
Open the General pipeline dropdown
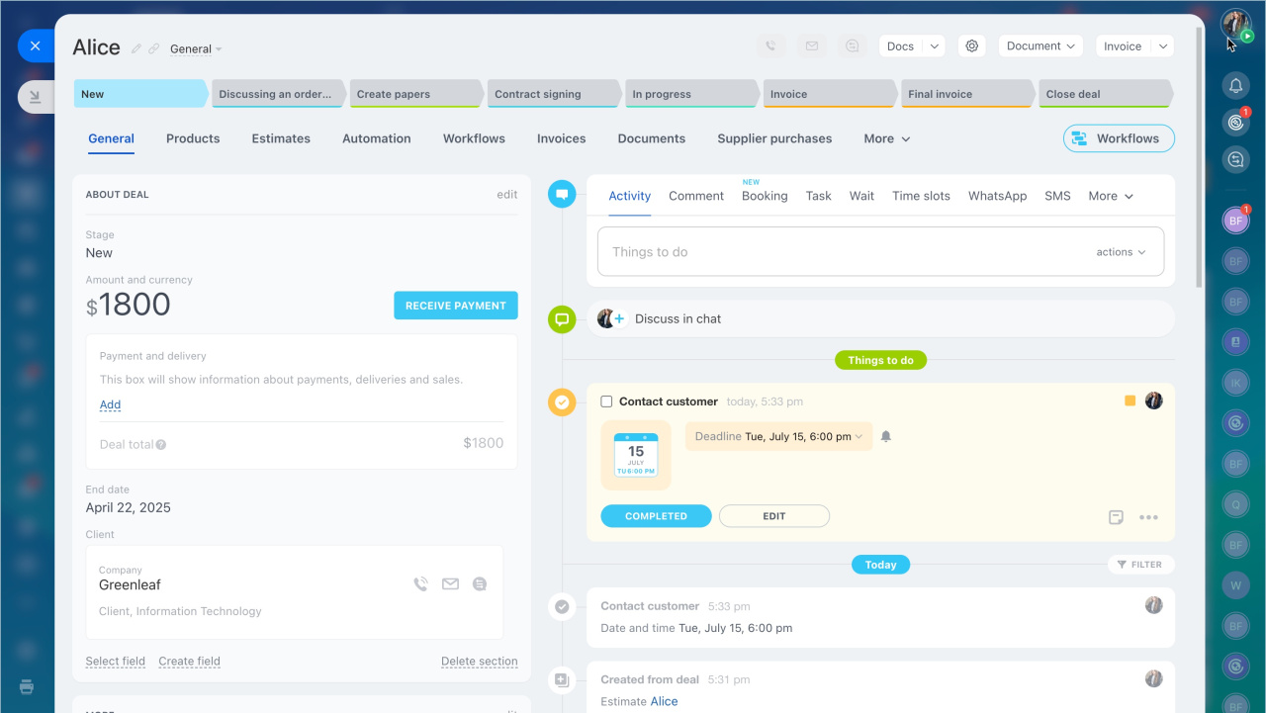(x=196, y=49)
